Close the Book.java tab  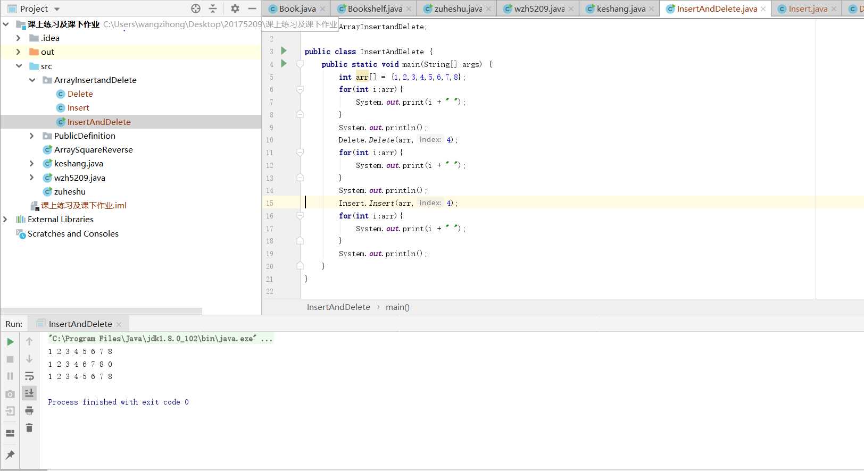tap(322, 9)
